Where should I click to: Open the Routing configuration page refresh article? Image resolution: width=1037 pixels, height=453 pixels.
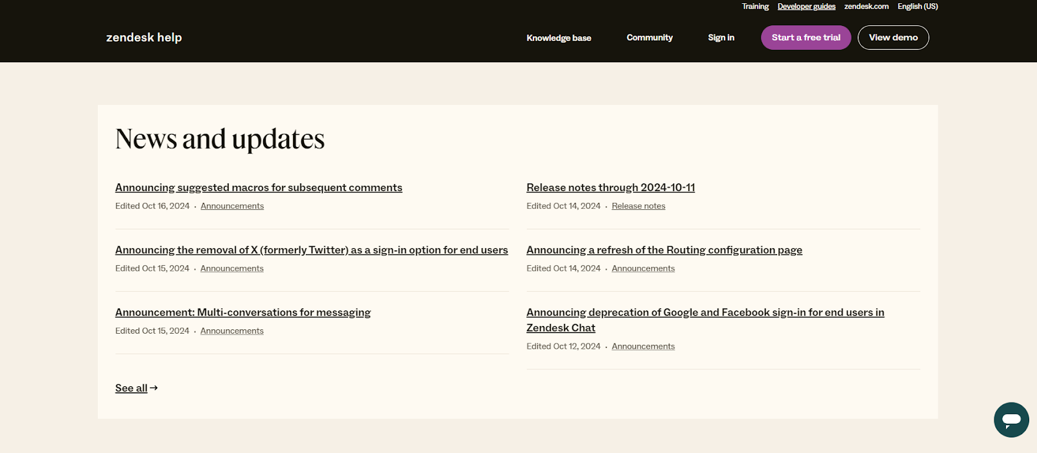(664, 250)
